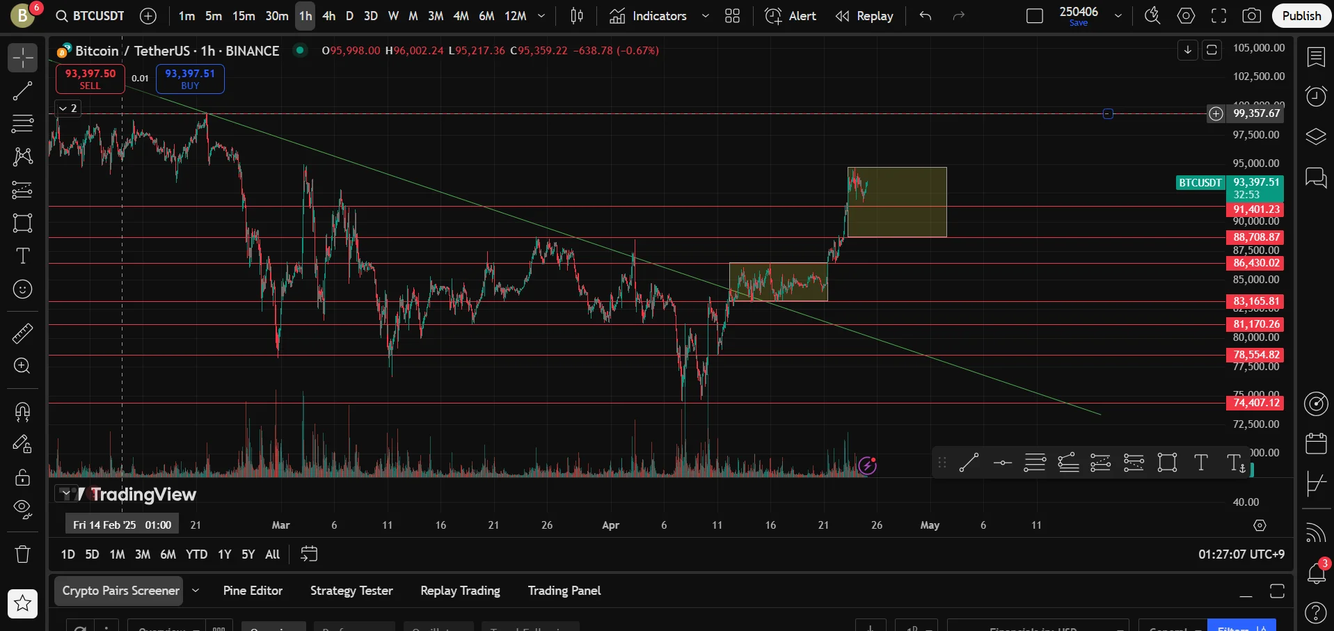Image resolution: width=1334 pixels, height=631 pixels.
Task: Switch to the Strategy Tester tab
Action: pos(351,591)
